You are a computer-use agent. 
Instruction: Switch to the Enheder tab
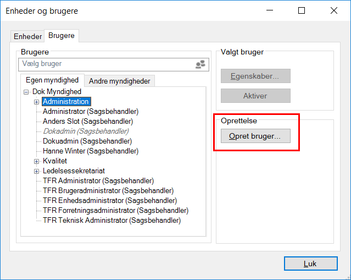[27, 36]
